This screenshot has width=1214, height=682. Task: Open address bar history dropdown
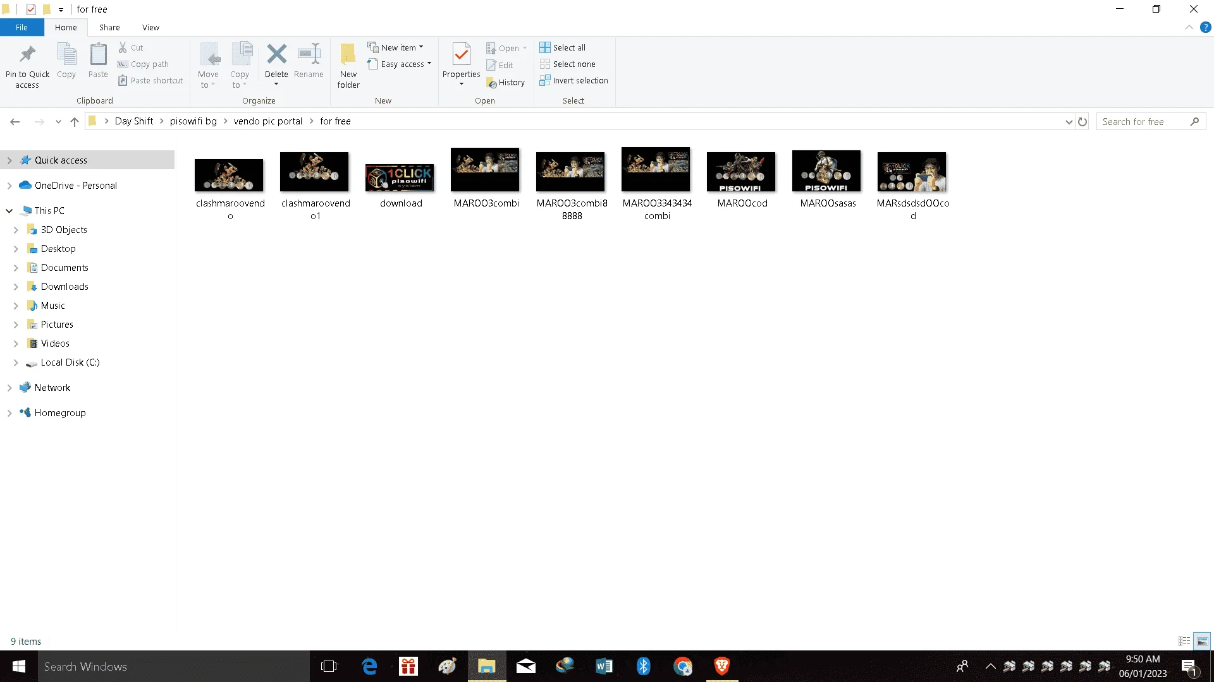(x=1069, y=121)
